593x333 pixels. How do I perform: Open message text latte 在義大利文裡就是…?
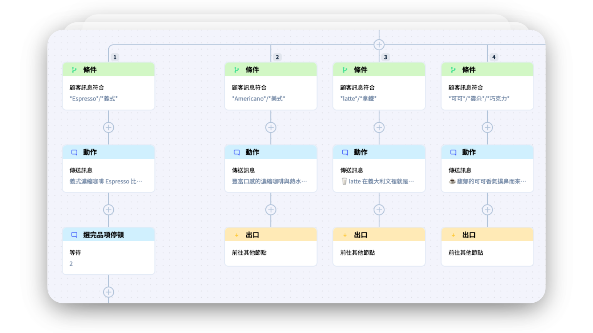click(378, 181)
